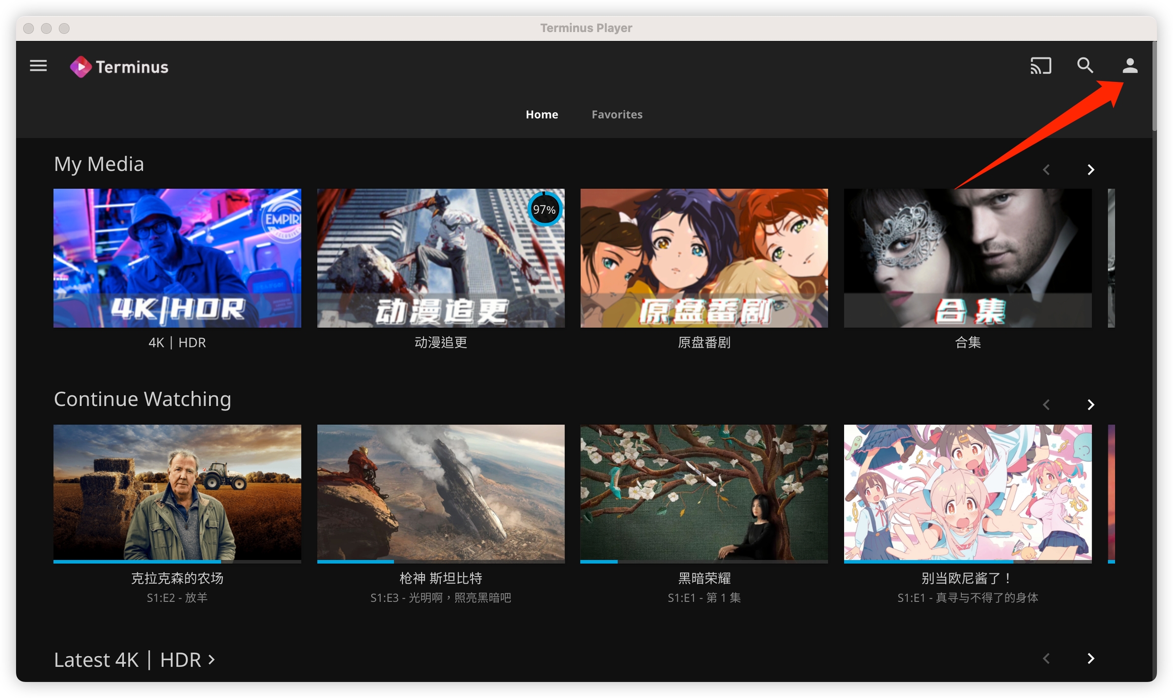Expand the Latest 4K | HDR section link
This screenshot has width=1173, height=698.
tap(134, 660)
